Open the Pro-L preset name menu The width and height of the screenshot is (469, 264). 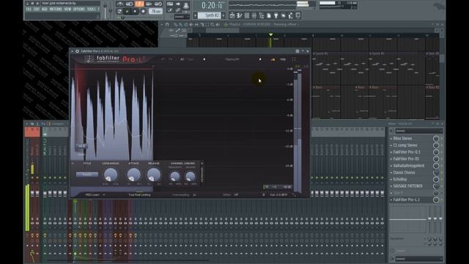tap(232, 59)
